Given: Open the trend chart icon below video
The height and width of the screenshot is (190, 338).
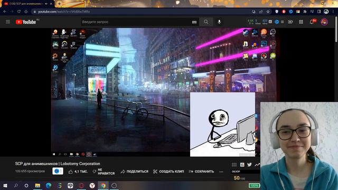Looking at the screenshot, I should click(257, 165).
